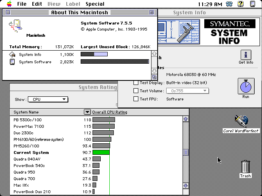Click the Largest Unused Block value
This screenshot has width=262, height=196.
[141, 47]
